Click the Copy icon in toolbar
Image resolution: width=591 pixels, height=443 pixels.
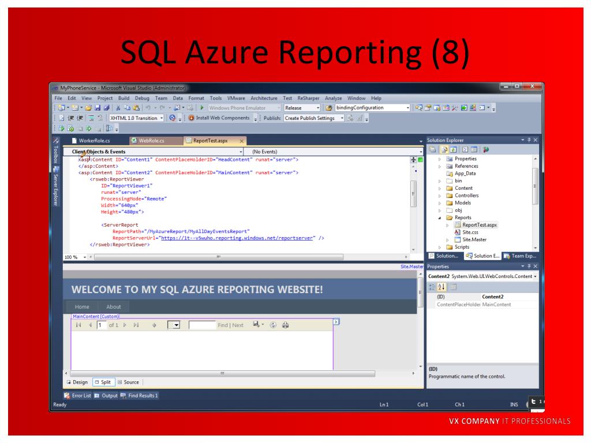tap(127, 108)
